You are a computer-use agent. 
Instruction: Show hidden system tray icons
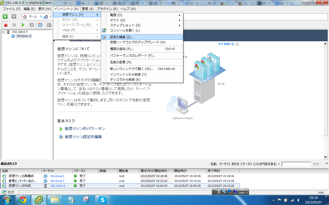point(273,200)
